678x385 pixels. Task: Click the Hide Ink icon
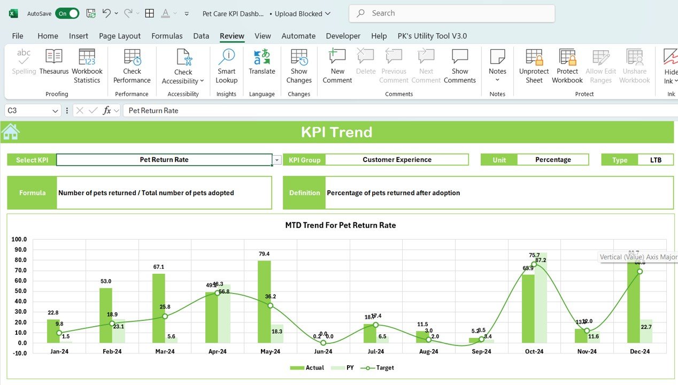(x=671, y=57)
